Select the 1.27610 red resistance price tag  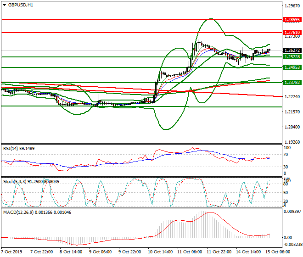coord(292,33)
